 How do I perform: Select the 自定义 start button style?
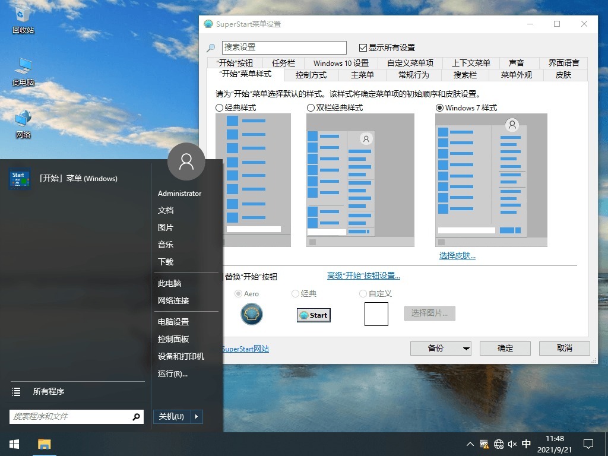pyautogui.click(x=362, y=293)
